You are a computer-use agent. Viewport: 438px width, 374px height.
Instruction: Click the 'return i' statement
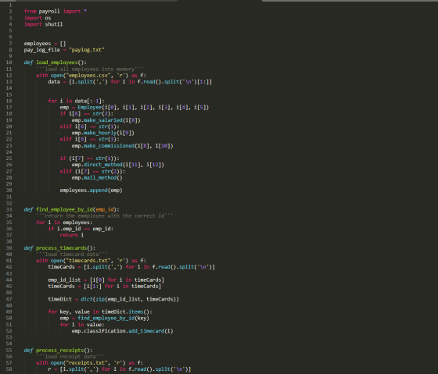(72, 235)
